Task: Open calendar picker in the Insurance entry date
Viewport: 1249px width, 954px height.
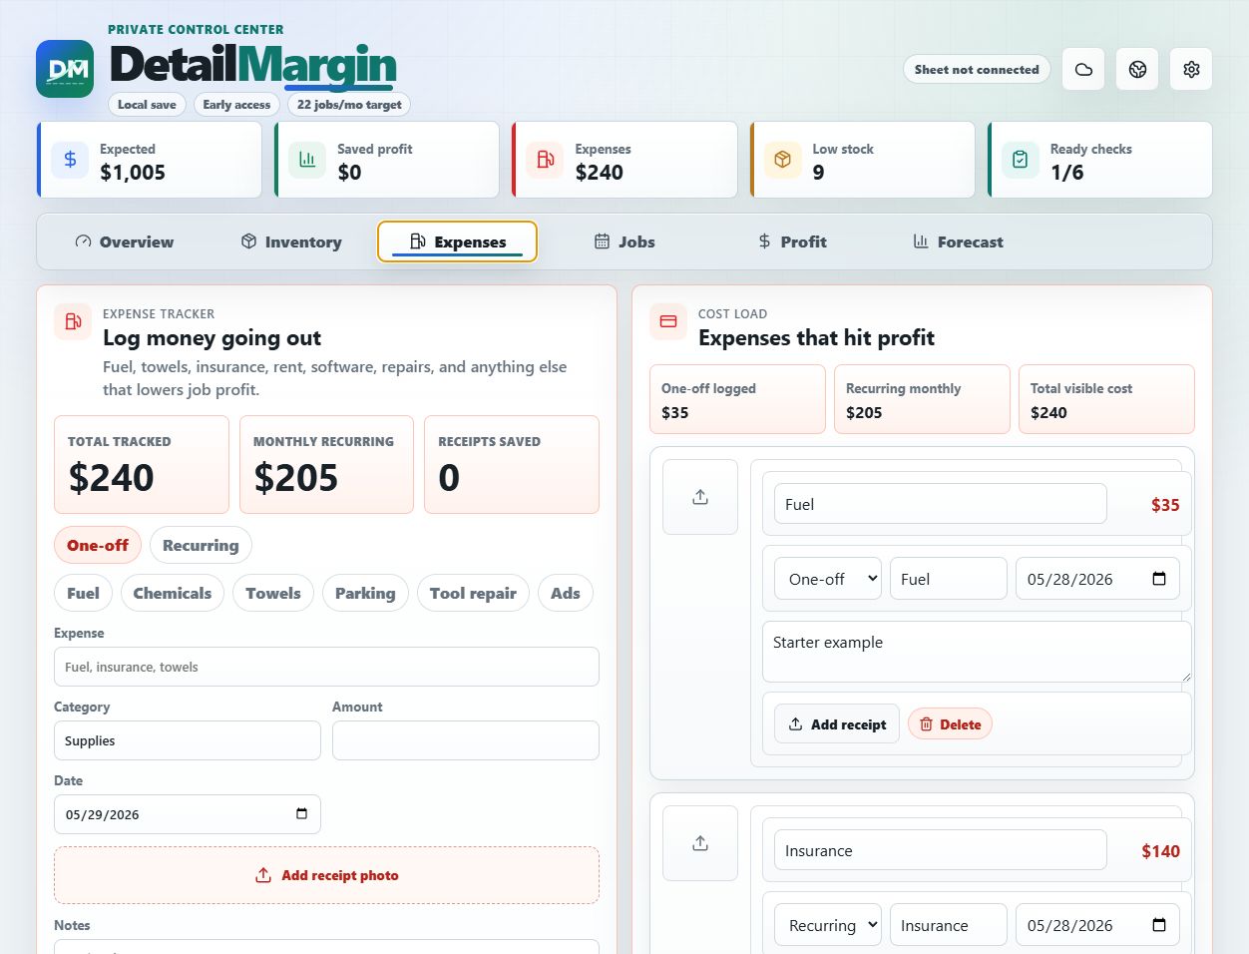Action: pyautogui.click(x=1159, y=925)
